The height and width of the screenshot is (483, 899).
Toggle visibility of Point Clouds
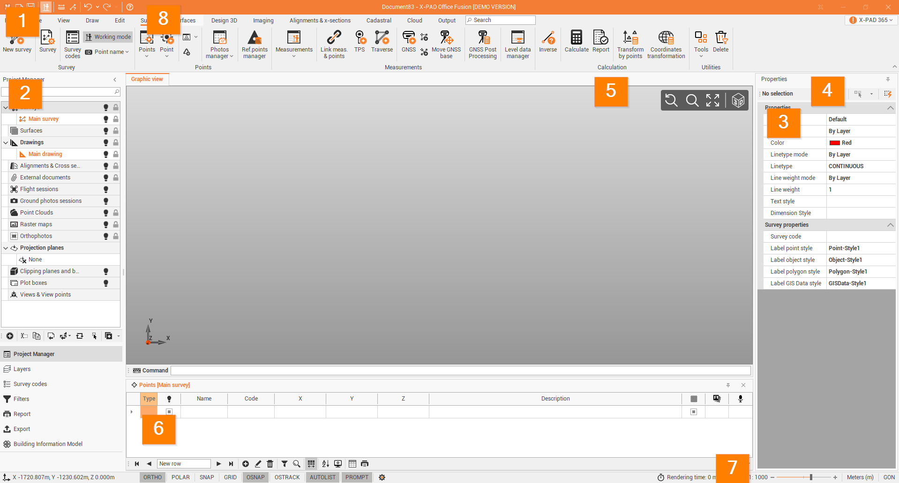[106, 213]
